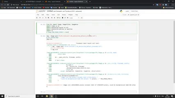Viewport: 175px width, 98px height.
Task: Copy selected cells using the toolbar icon
Action: point(46,18)
